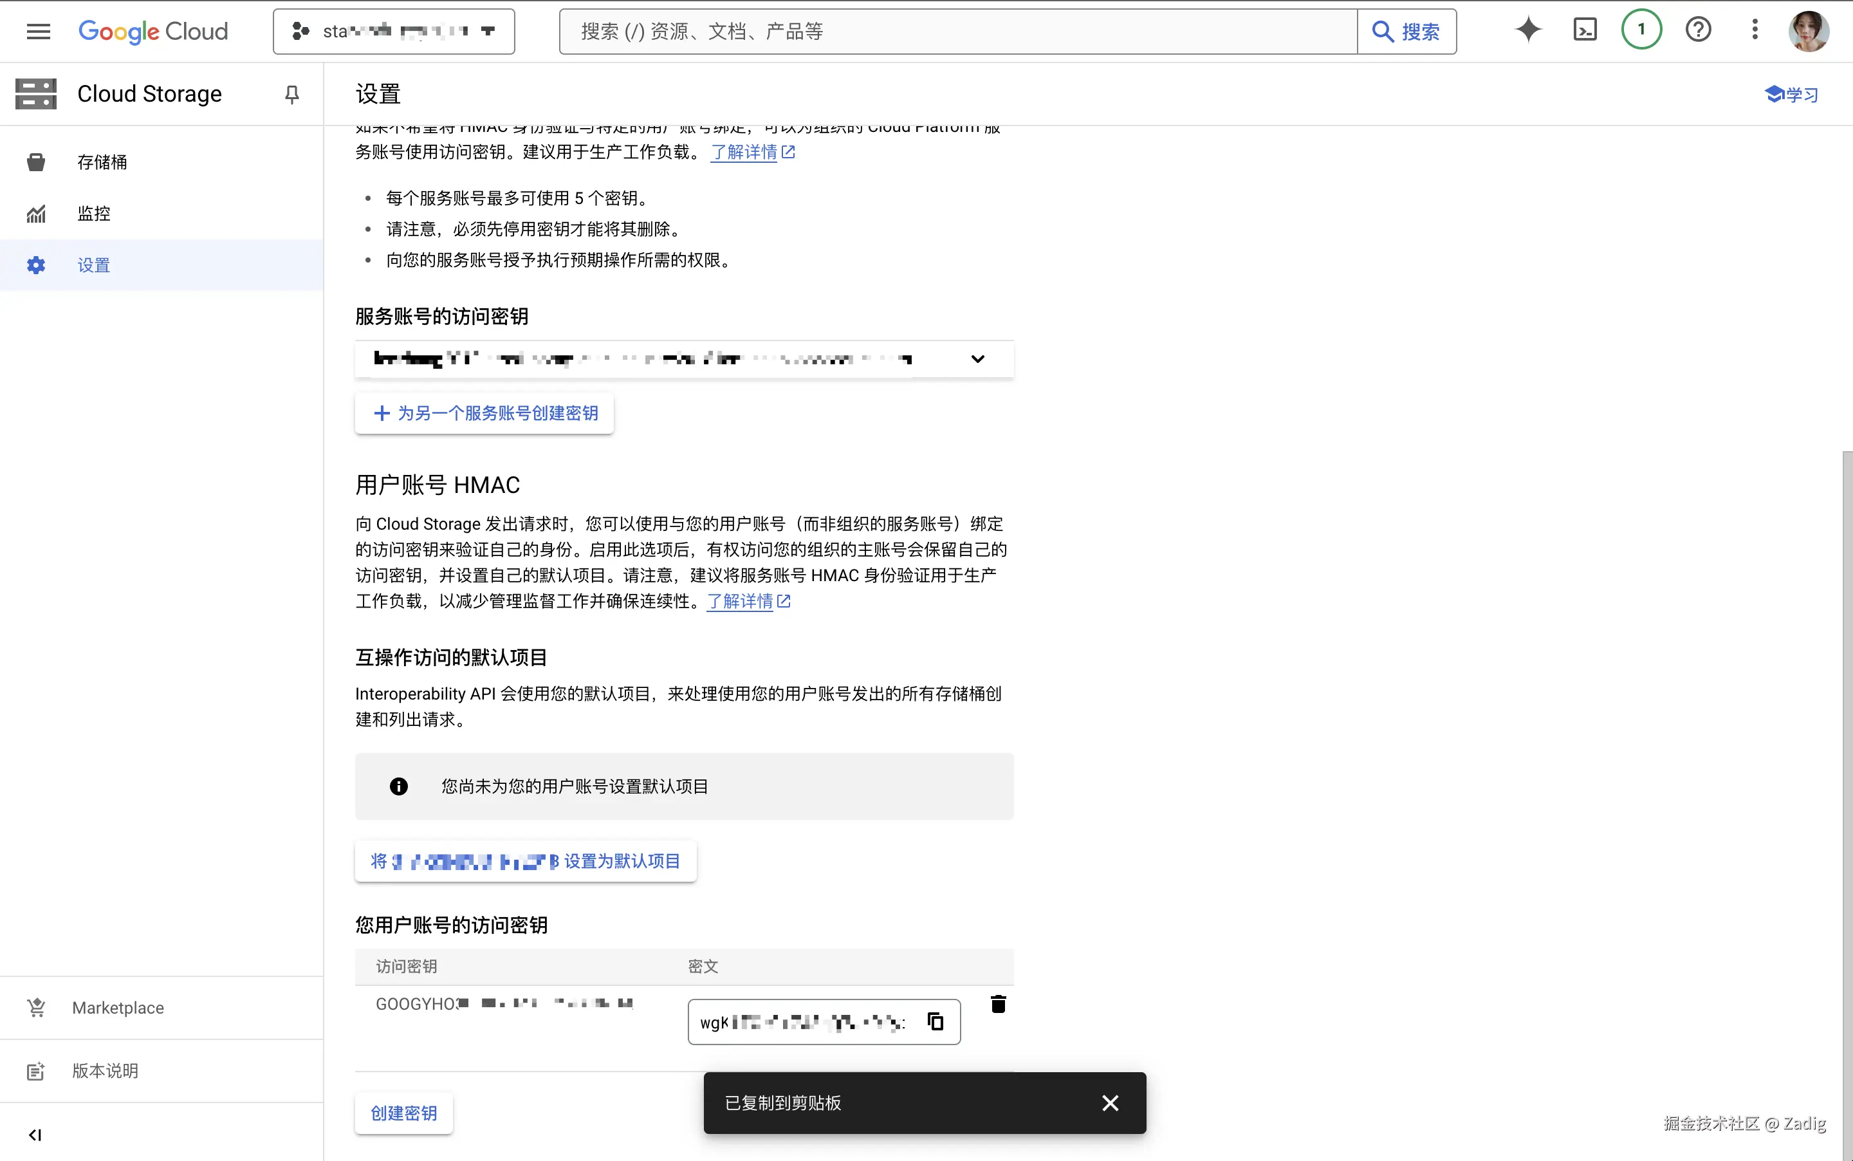The height and width of the screenshot is (1161, 1853).
Task: Pin the Cloud Storage product
Action: point(291,95)
